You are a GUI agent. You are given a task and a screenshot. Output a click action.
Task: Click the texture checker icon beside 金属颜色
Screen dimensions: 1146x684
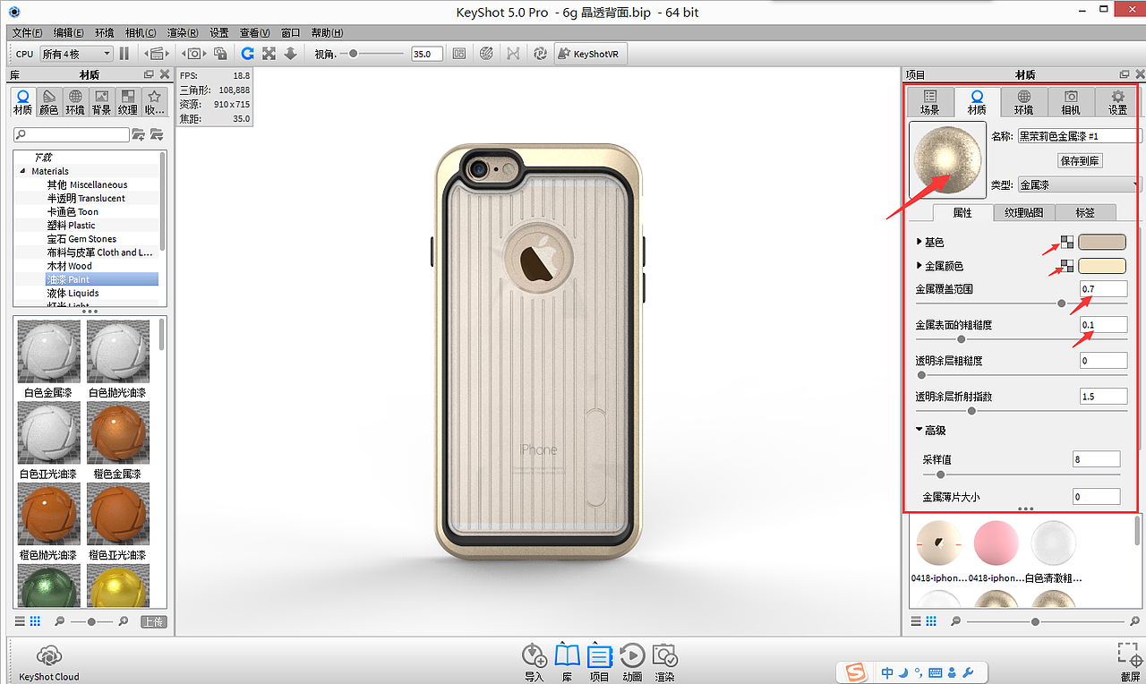1066,266
